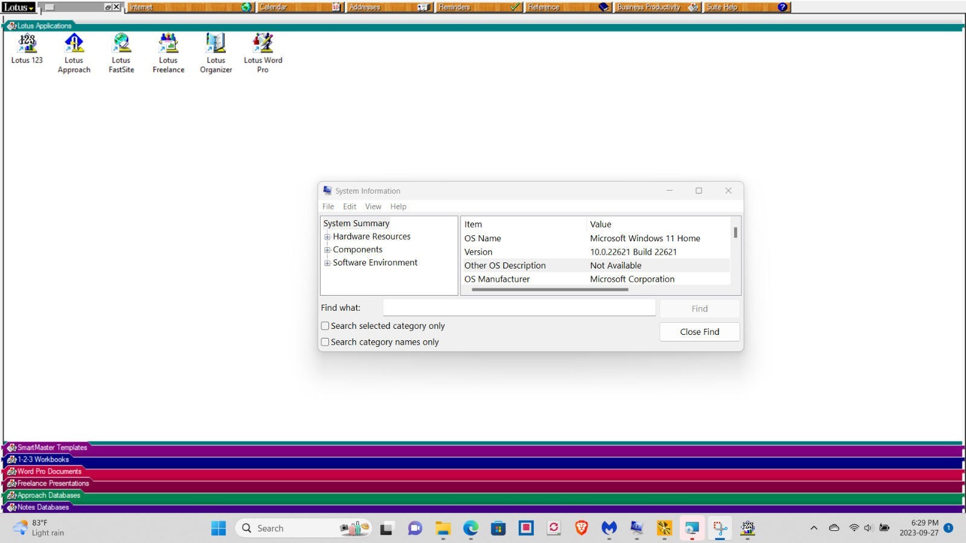Open Microsoft Edge from the taskbar
Image resolution: width=966 pixels, height=543 pixels.
tap(471, 529)
